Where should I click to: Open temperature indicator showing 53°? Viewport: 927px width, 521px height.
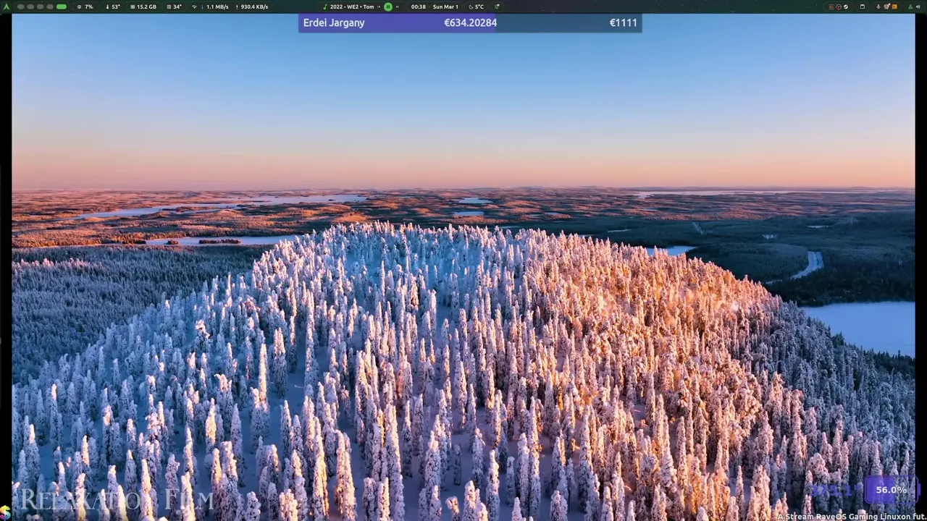click(113, 7)
